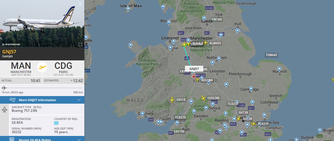Open the SX-RFA registration link
This screenshot has height=141, width=334.
(17, 123)
